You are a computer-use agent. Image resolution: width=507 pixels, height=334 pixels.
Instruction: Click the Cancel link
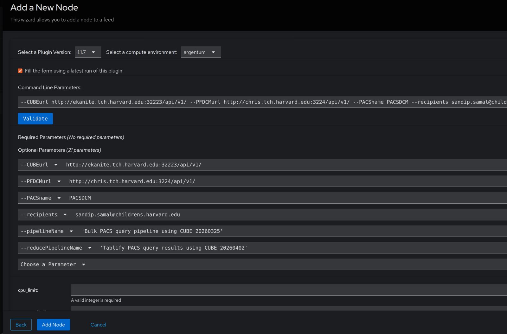click(98, 324)
